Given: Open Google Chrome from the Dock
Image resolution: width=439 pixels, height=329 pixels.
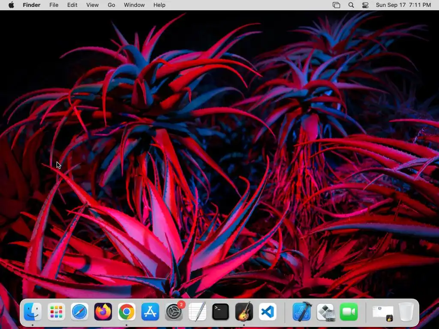Looking at the screenshot, I should (126, 312).
